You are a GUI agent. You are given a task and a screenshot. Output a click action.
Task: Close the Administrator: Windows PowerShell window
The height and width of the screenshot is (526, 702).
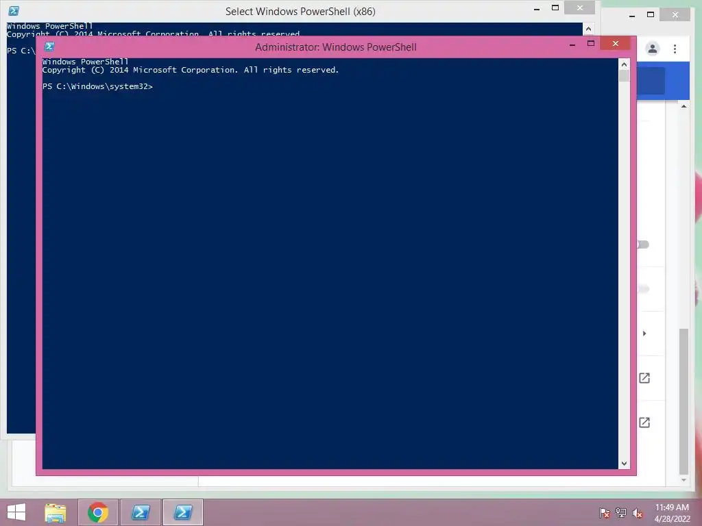[616, 43]
